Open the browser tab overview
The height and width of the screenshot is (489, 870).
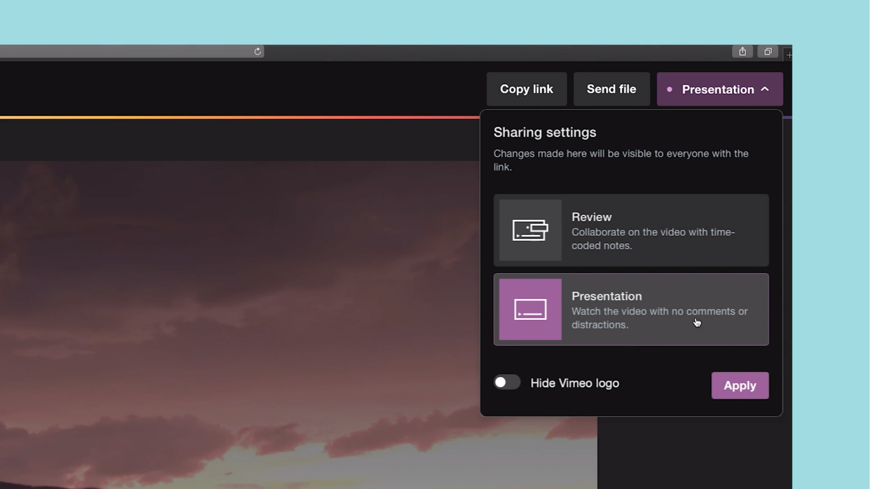(768, 51)
